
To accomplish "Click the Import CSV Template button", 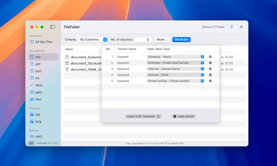I will pyautogui.click(x=143, y=116).
